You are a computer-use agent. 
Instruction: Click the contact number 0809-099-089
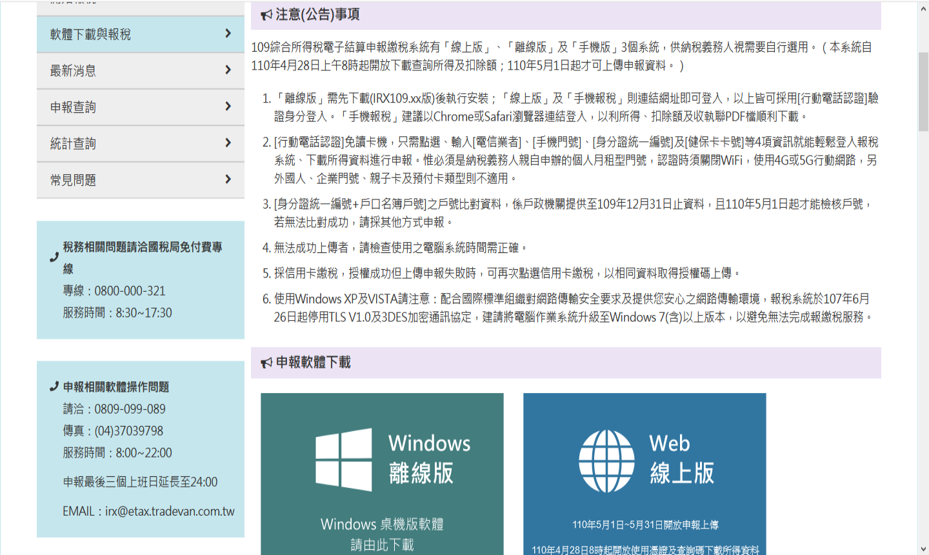(130, 409)
